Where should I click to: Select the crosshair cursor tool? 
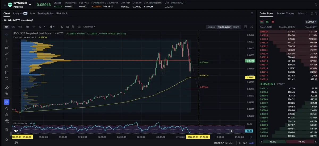point(7,35)
